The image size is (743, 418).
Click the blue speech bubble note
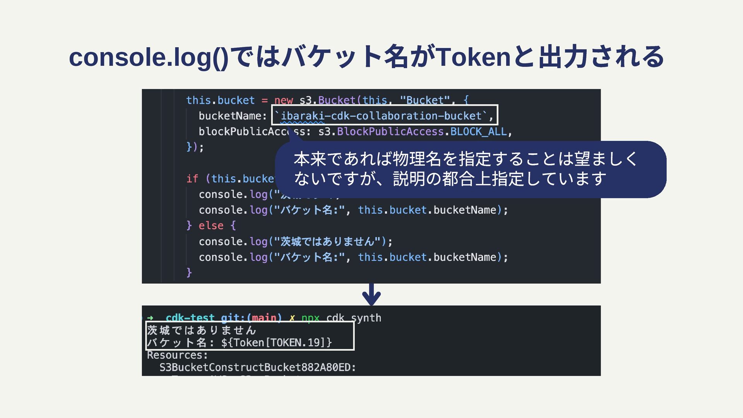(x=470, y=169)
